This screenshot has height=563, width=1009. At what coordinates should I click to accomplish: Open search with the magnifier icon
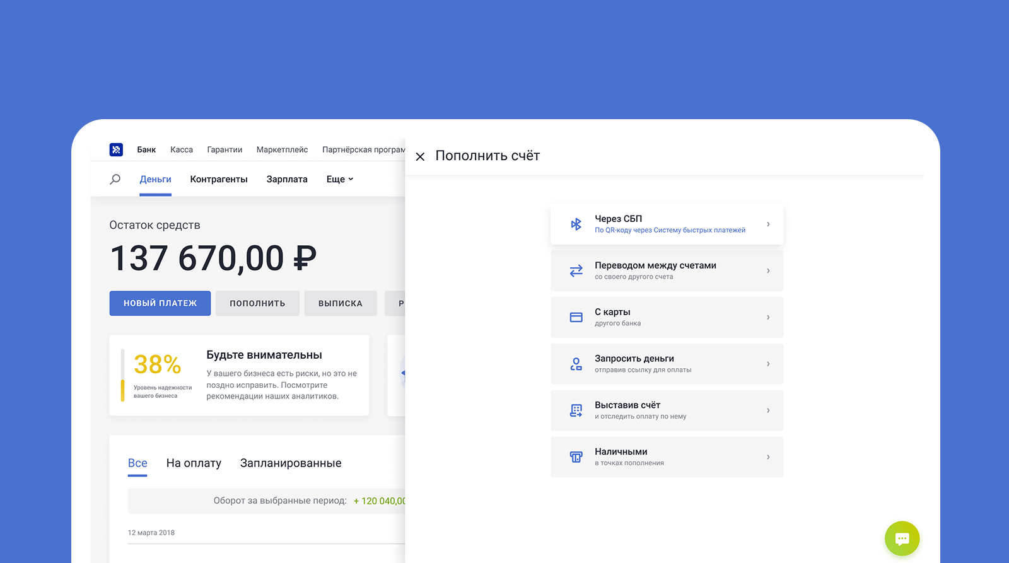(x=115, y=180)
